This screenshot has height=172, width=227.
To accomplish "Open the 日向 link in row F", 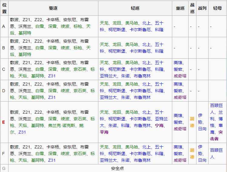I will [x=202, y=160].
